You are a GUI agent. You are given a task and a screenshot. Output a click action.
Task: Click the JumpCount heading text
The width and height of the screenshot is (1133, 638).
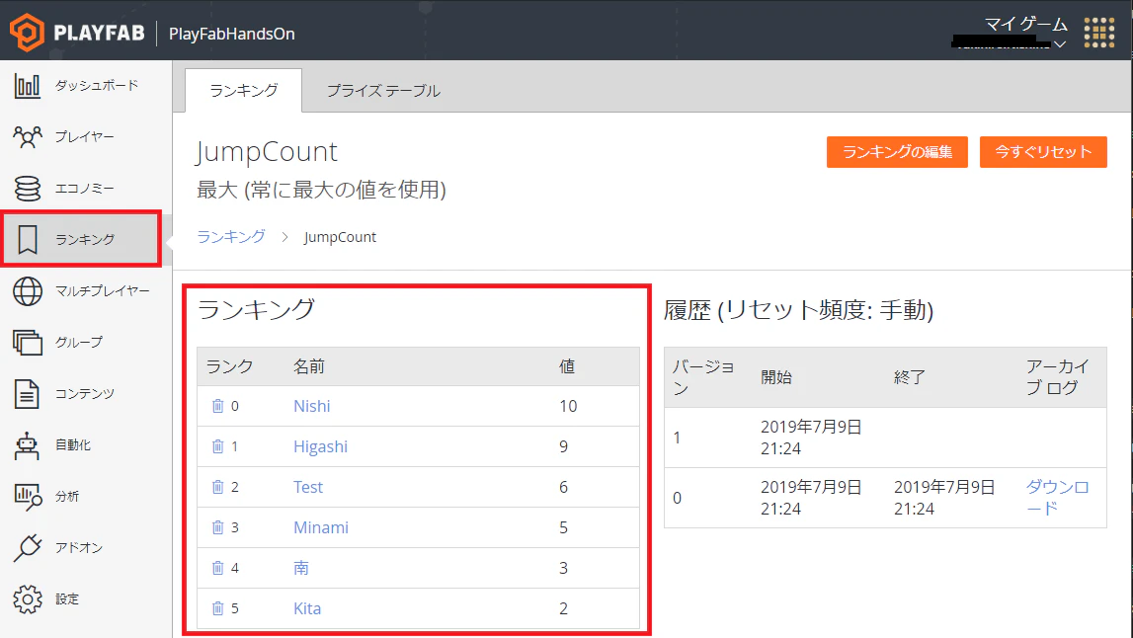(x=267, y=152)
